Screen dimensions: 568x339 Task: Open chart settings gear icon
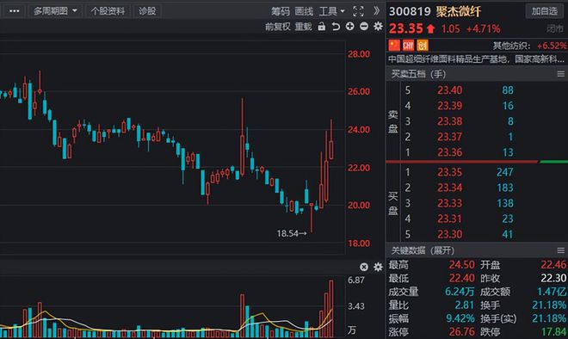pyautogui.click(x=378, y=26)
